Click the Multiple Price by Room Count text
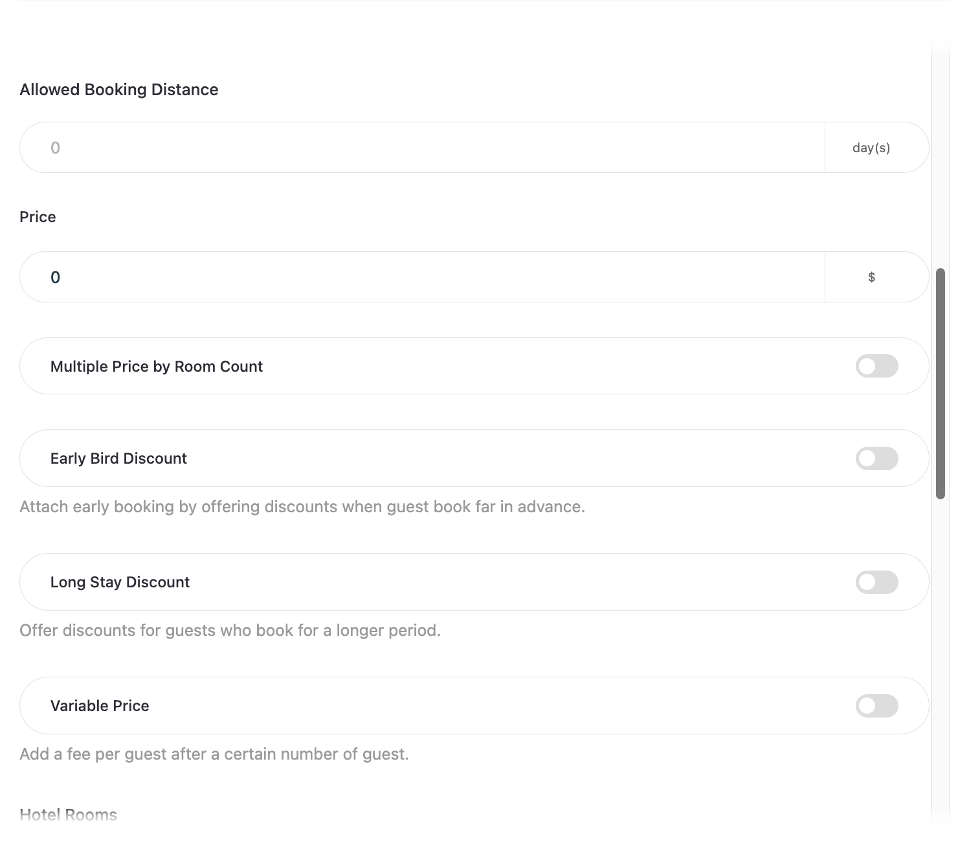 [157, 367]
